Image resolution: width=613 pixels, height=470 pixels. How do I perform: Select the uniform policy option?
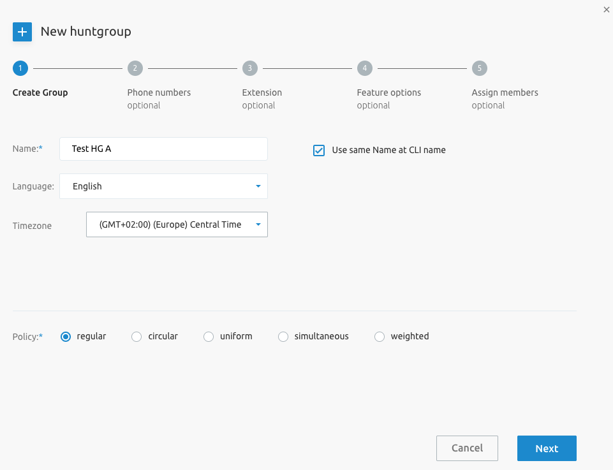coord(209,337)
